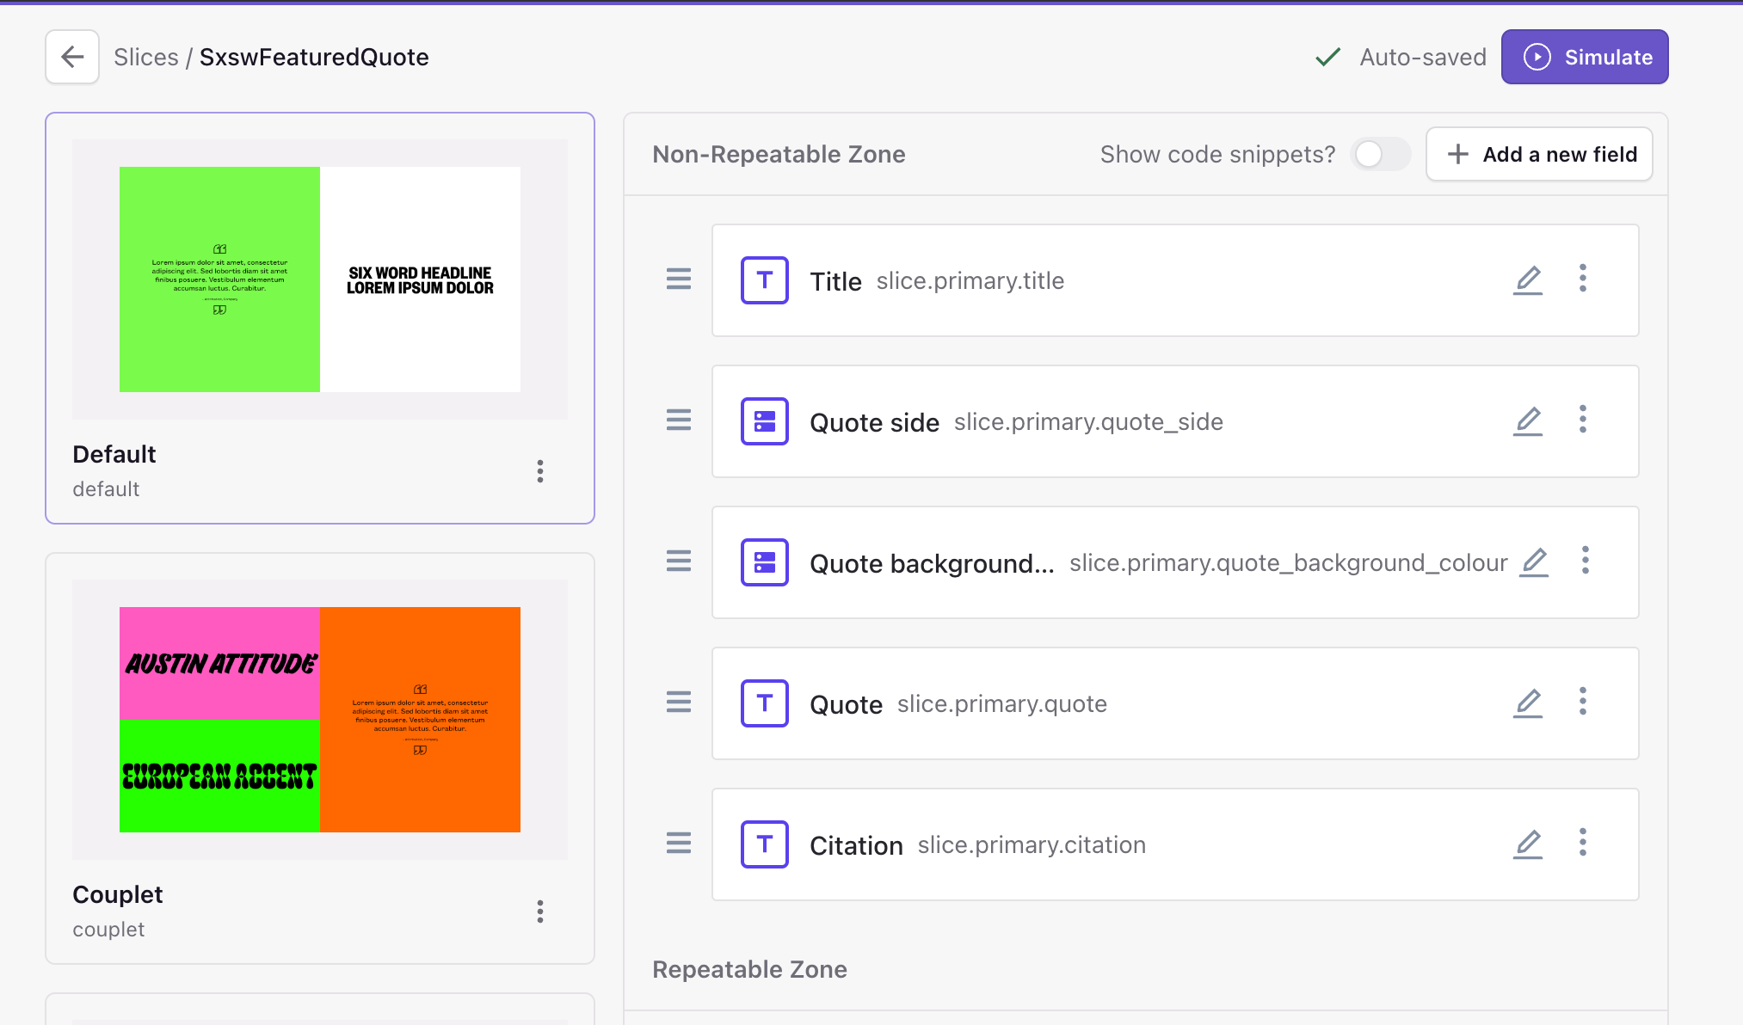The width and height of the screenshot is (1743, 1025).
Task: Grab the drag handle for Quote side field
Action: pos(679,420)
